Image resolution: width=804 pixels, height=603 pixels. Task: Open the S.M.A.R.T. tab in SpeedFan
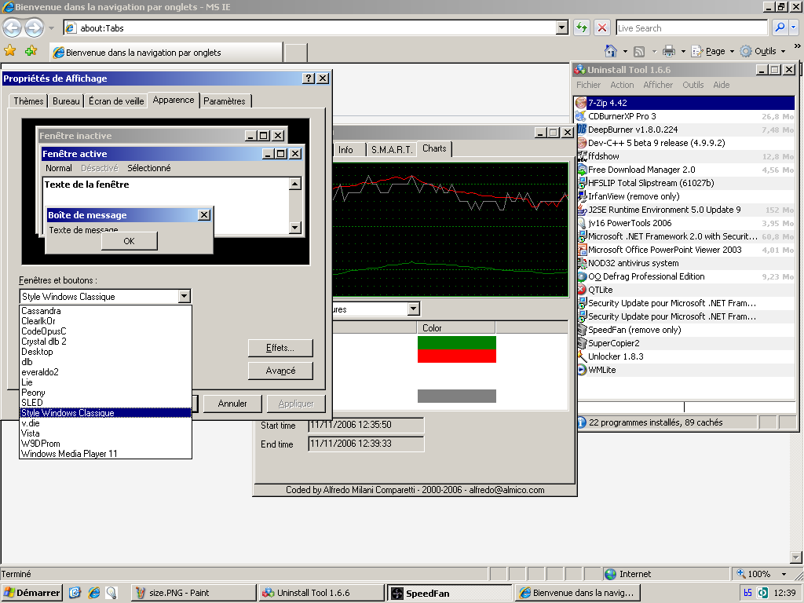(x=392, y=150)
